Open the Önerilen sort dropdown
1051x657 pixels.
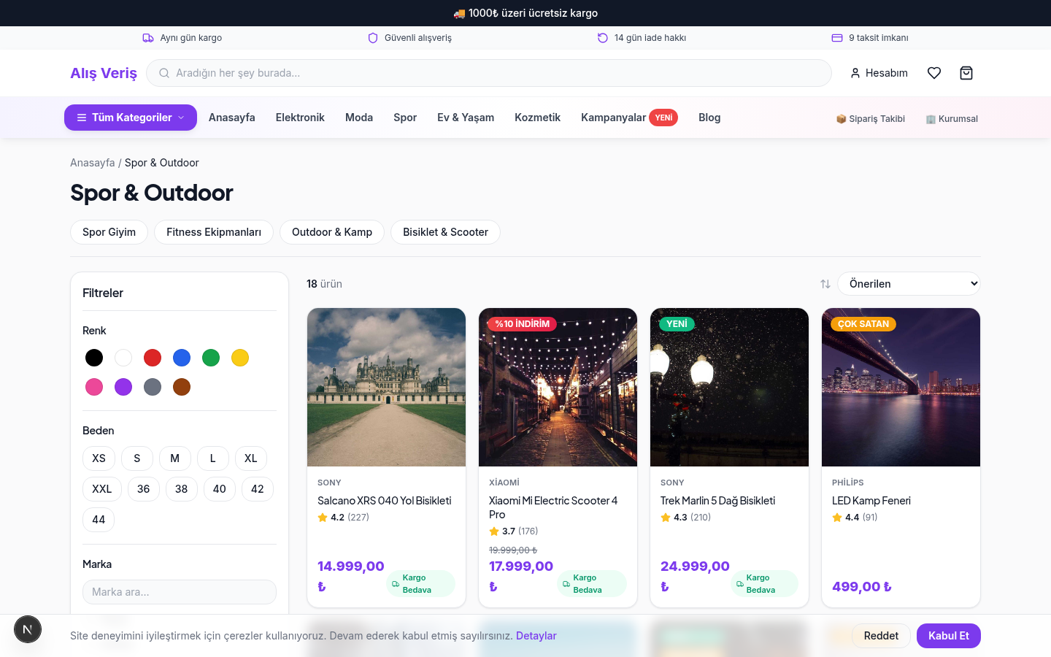pyautogui.click(x=909, y=284)
